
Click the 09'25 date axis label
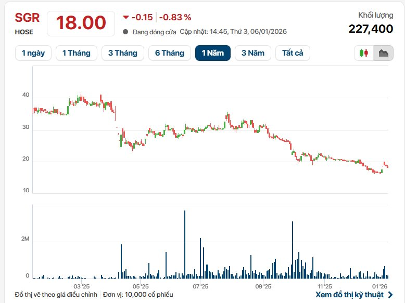(x=263, y=286)
